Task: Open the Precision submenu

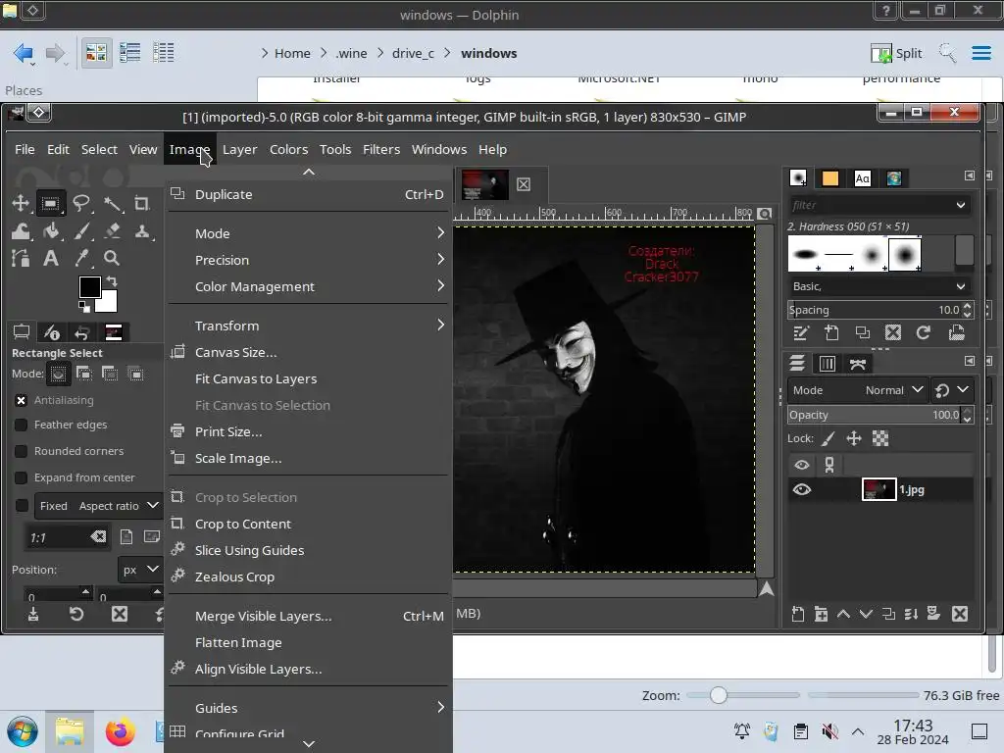Action: 308,260
